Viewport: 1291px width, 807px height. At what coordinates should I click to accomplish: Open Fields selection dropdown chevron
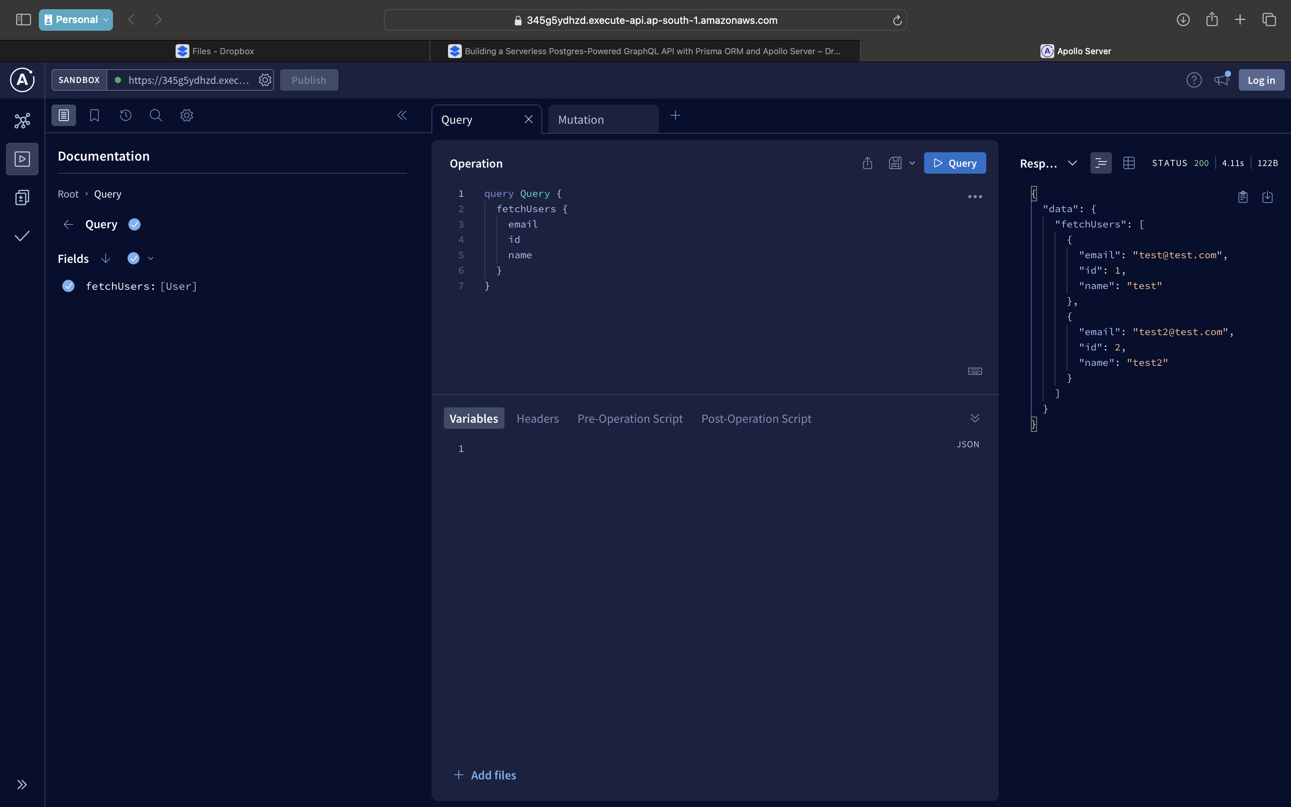point(151,258)
